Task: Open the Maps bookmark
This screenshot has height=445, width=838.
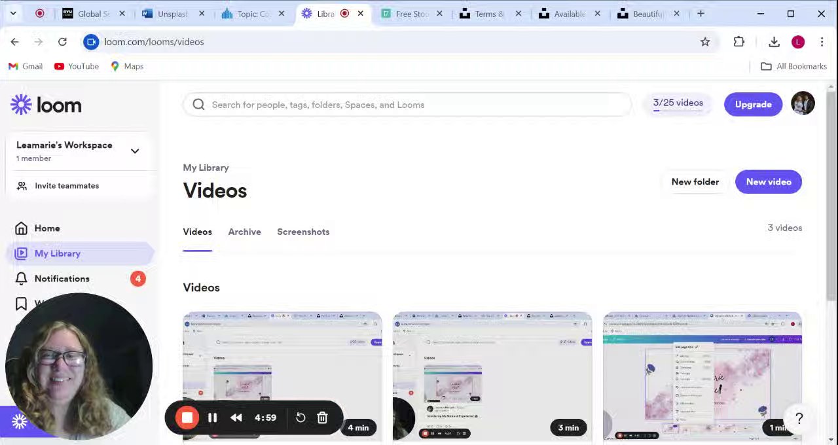Action: pos(127,66)
